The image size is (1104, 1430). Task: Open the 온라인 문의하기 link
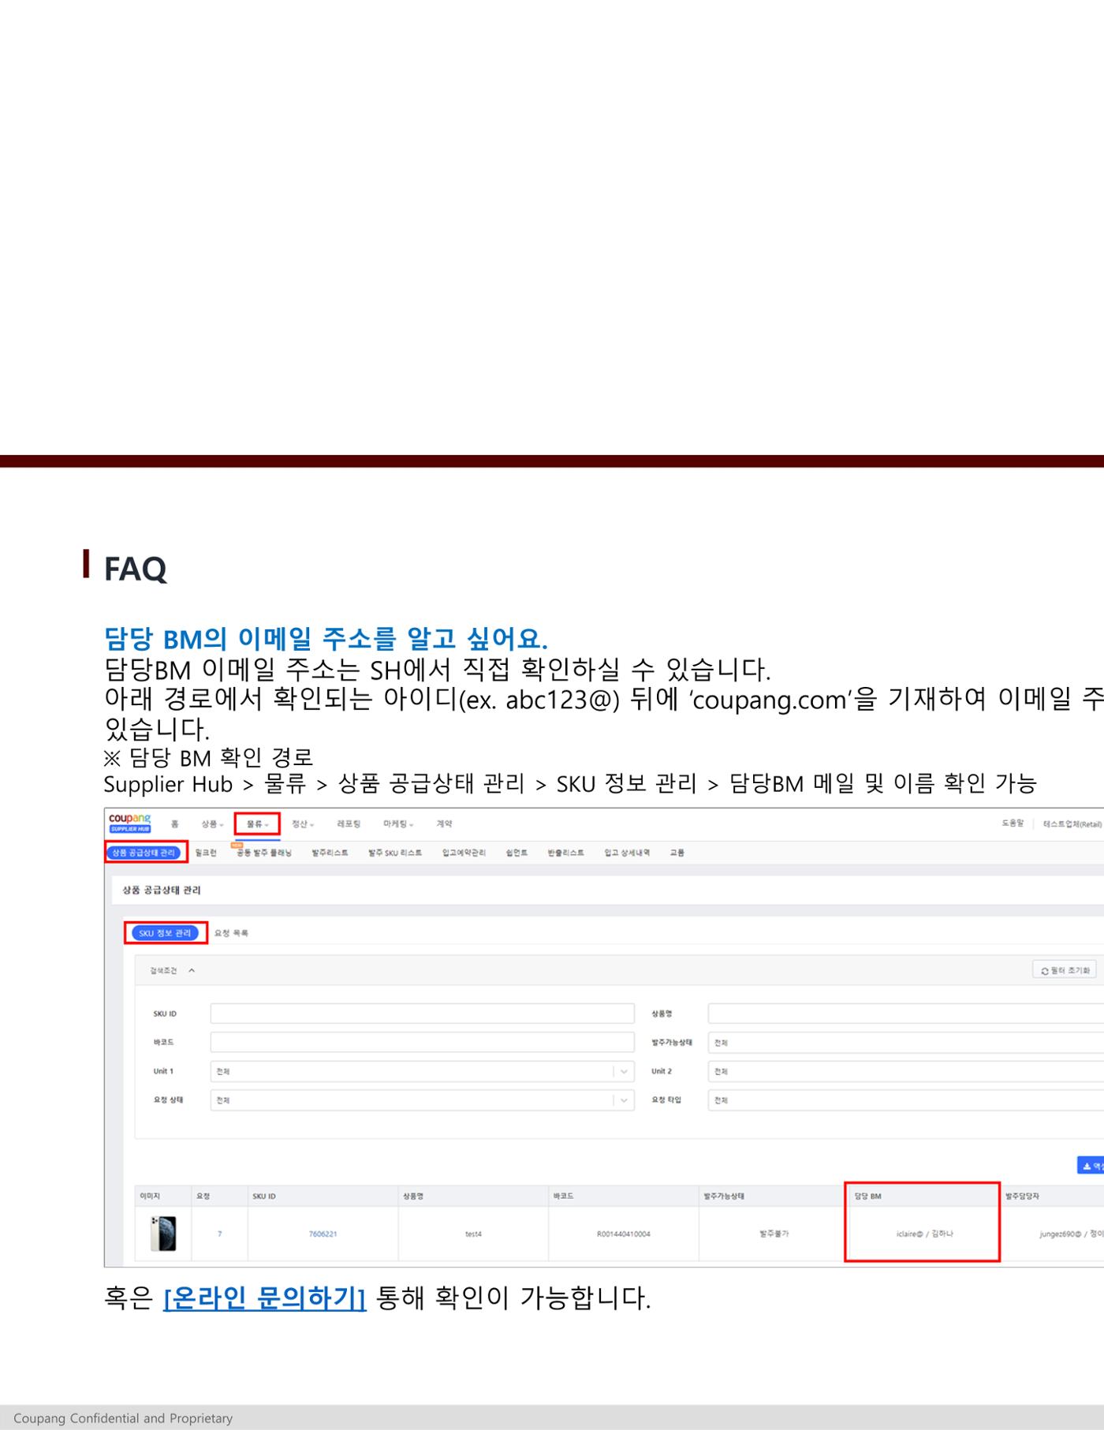coord(265,1297)
